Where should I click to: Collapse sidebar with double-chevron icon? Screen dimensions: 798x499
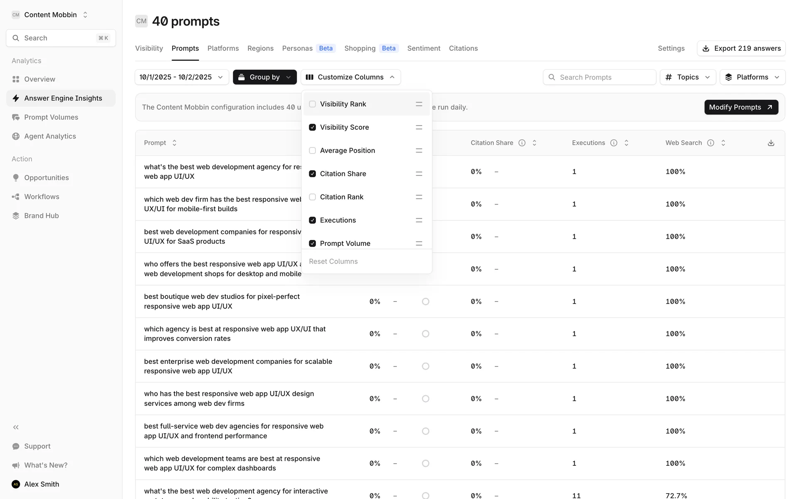point(16,427)
